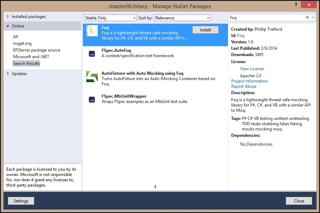Select All under Online

coord(16,37)
